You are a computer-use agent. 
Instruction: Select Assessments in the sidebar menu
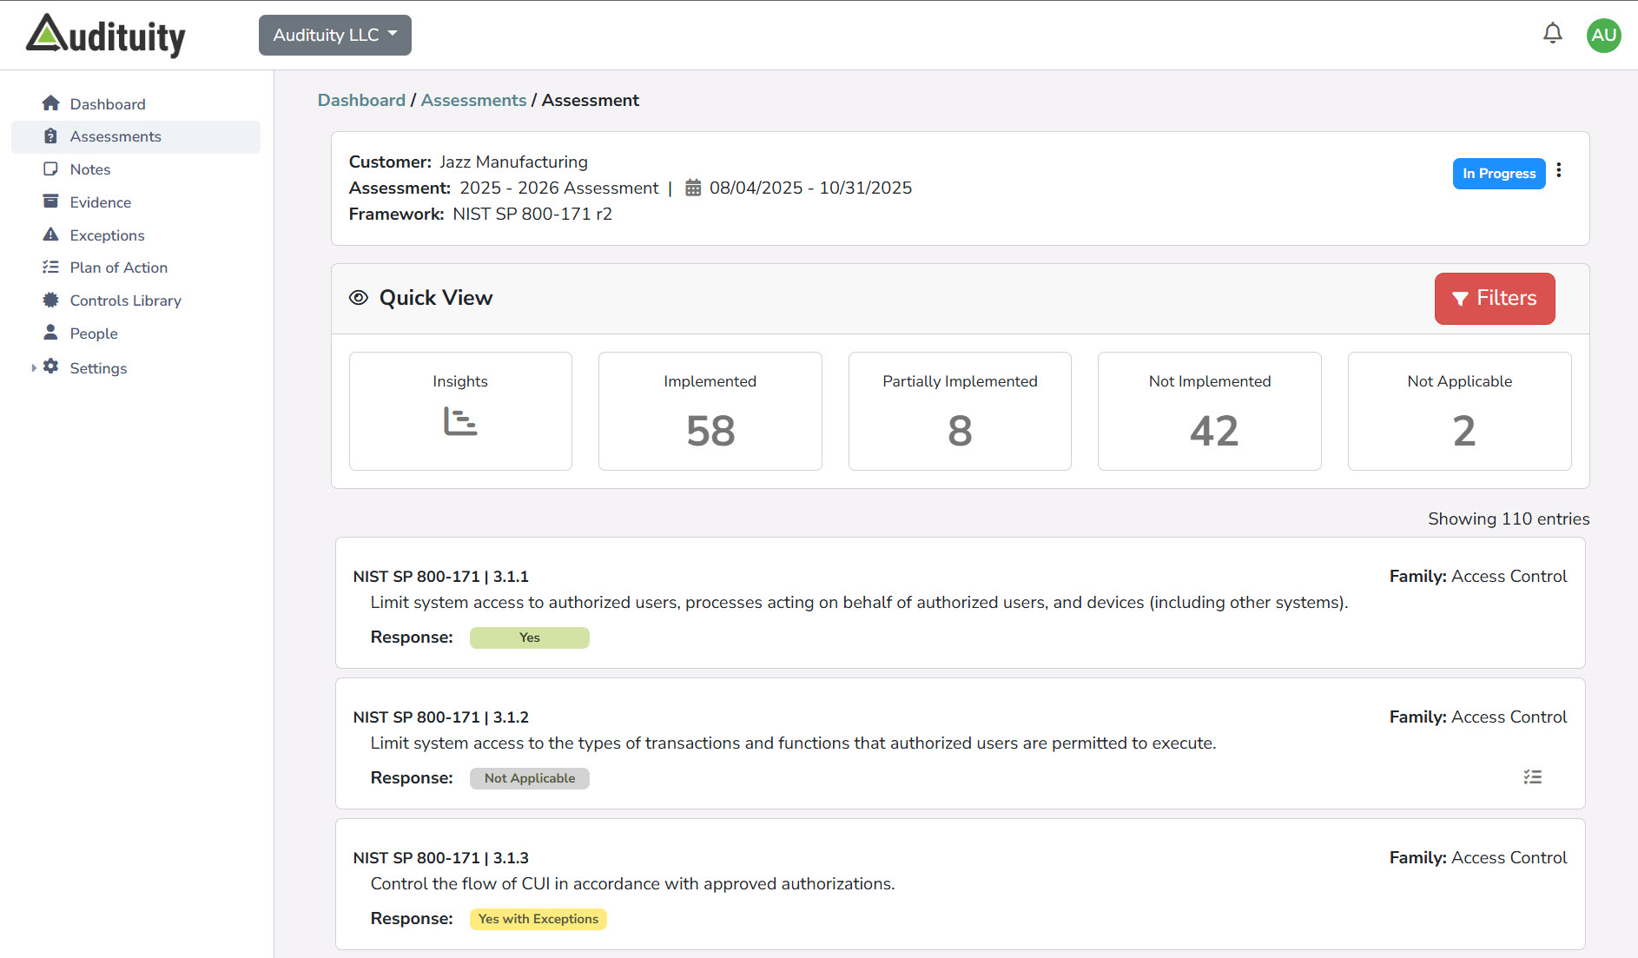point(115,136)
